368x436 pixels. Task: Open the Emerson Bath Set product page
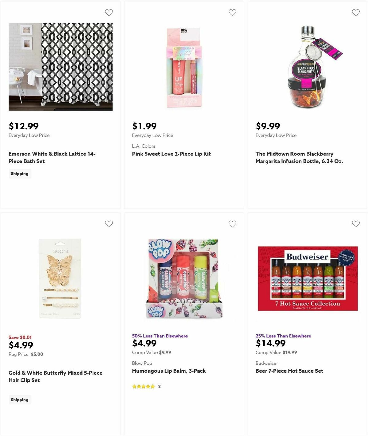pos(52,157)
